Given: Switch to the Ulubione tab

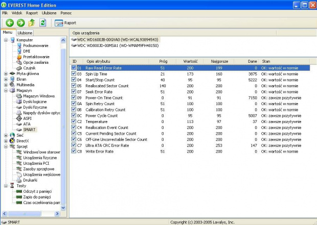Looking at the screenshot, I should click(25, 33).
